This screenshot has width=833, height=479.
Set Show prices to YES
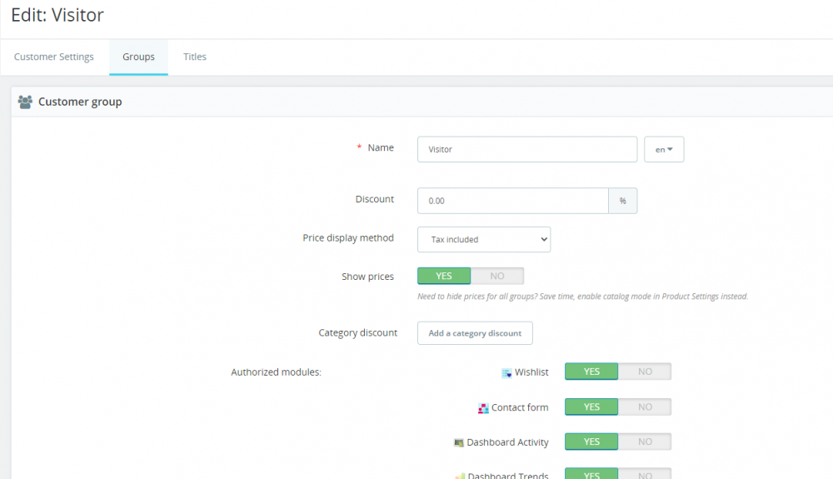pyautogui.click(x=444, y=276)
